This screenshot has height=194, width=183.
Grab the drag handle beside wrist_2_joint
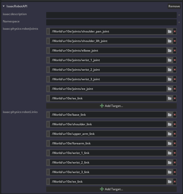tap(48, 70)
